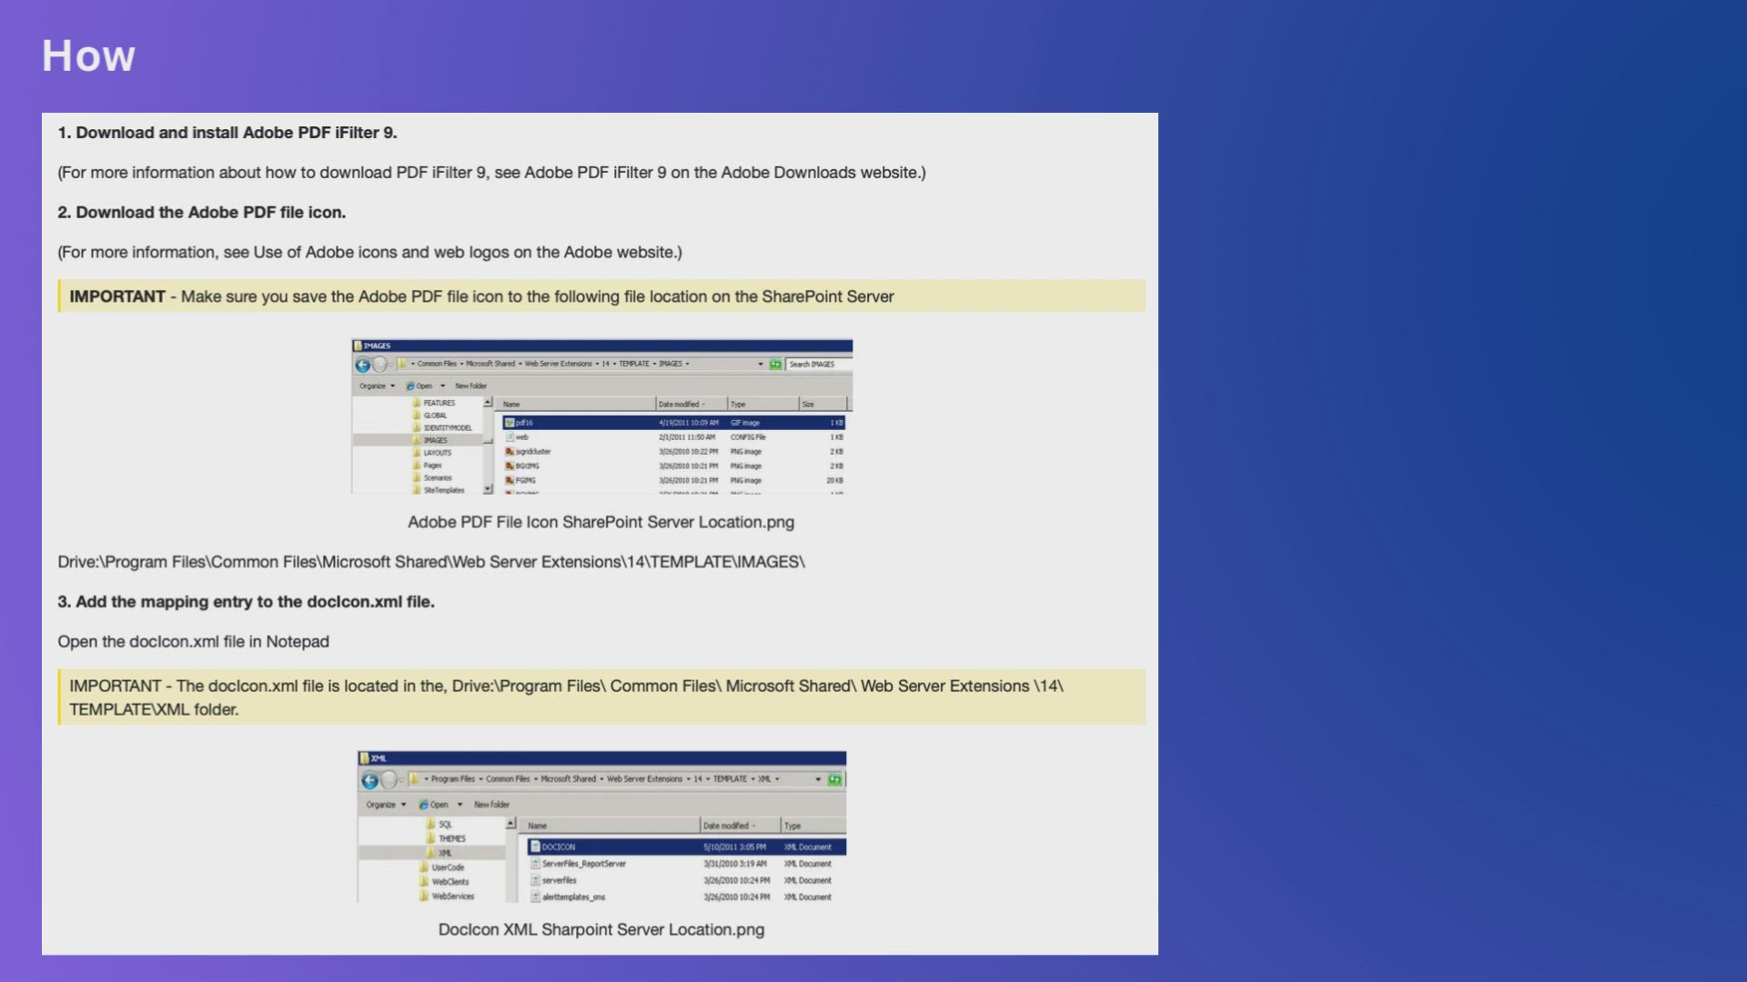Click Back arrow in IMAGES explorer window

pos(363,366)
